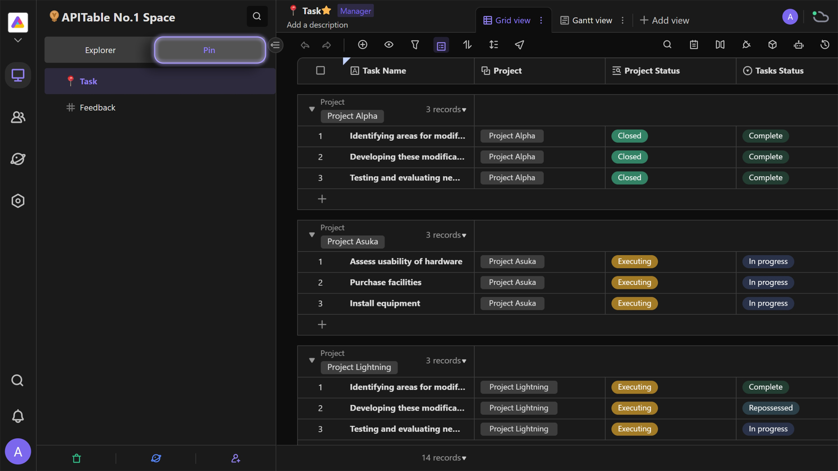Open the record history clock icon
838x471 pixels.
tap(825, 44)
